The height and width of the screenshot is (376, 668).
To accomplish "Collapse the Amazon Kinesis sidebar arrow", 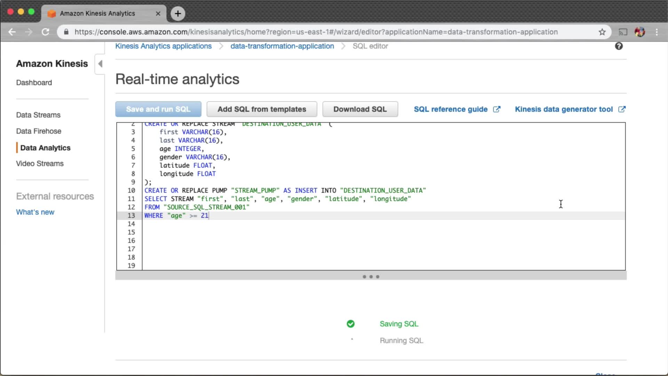I will [x=100, y=64].
